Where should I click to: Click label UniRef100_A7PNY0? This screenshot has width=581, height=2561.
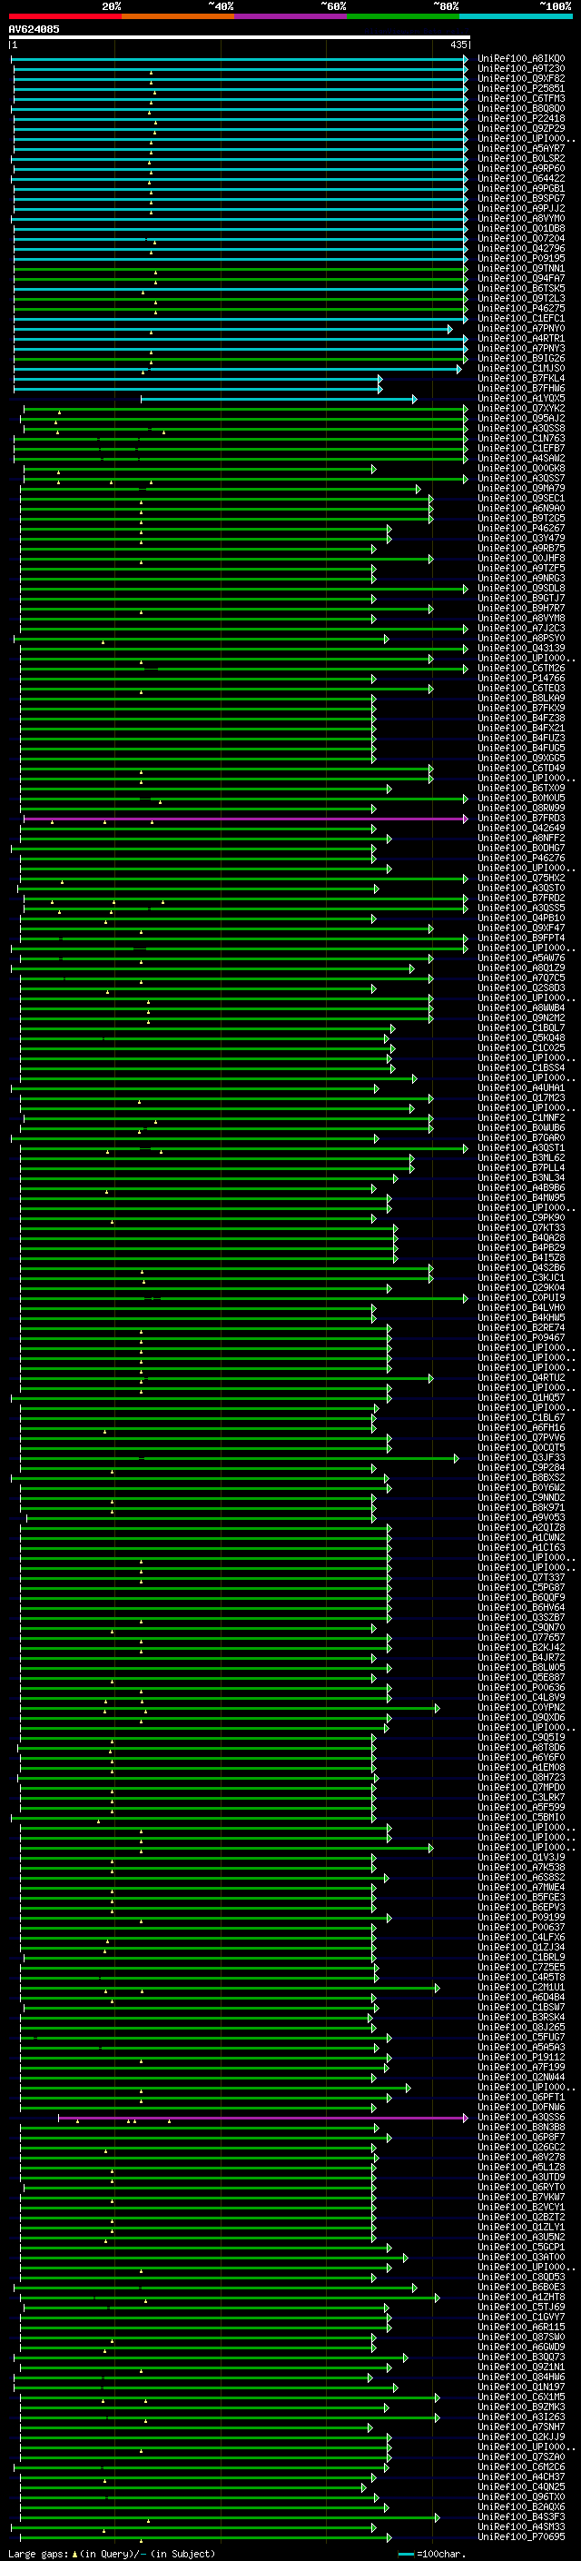point(521,328)
